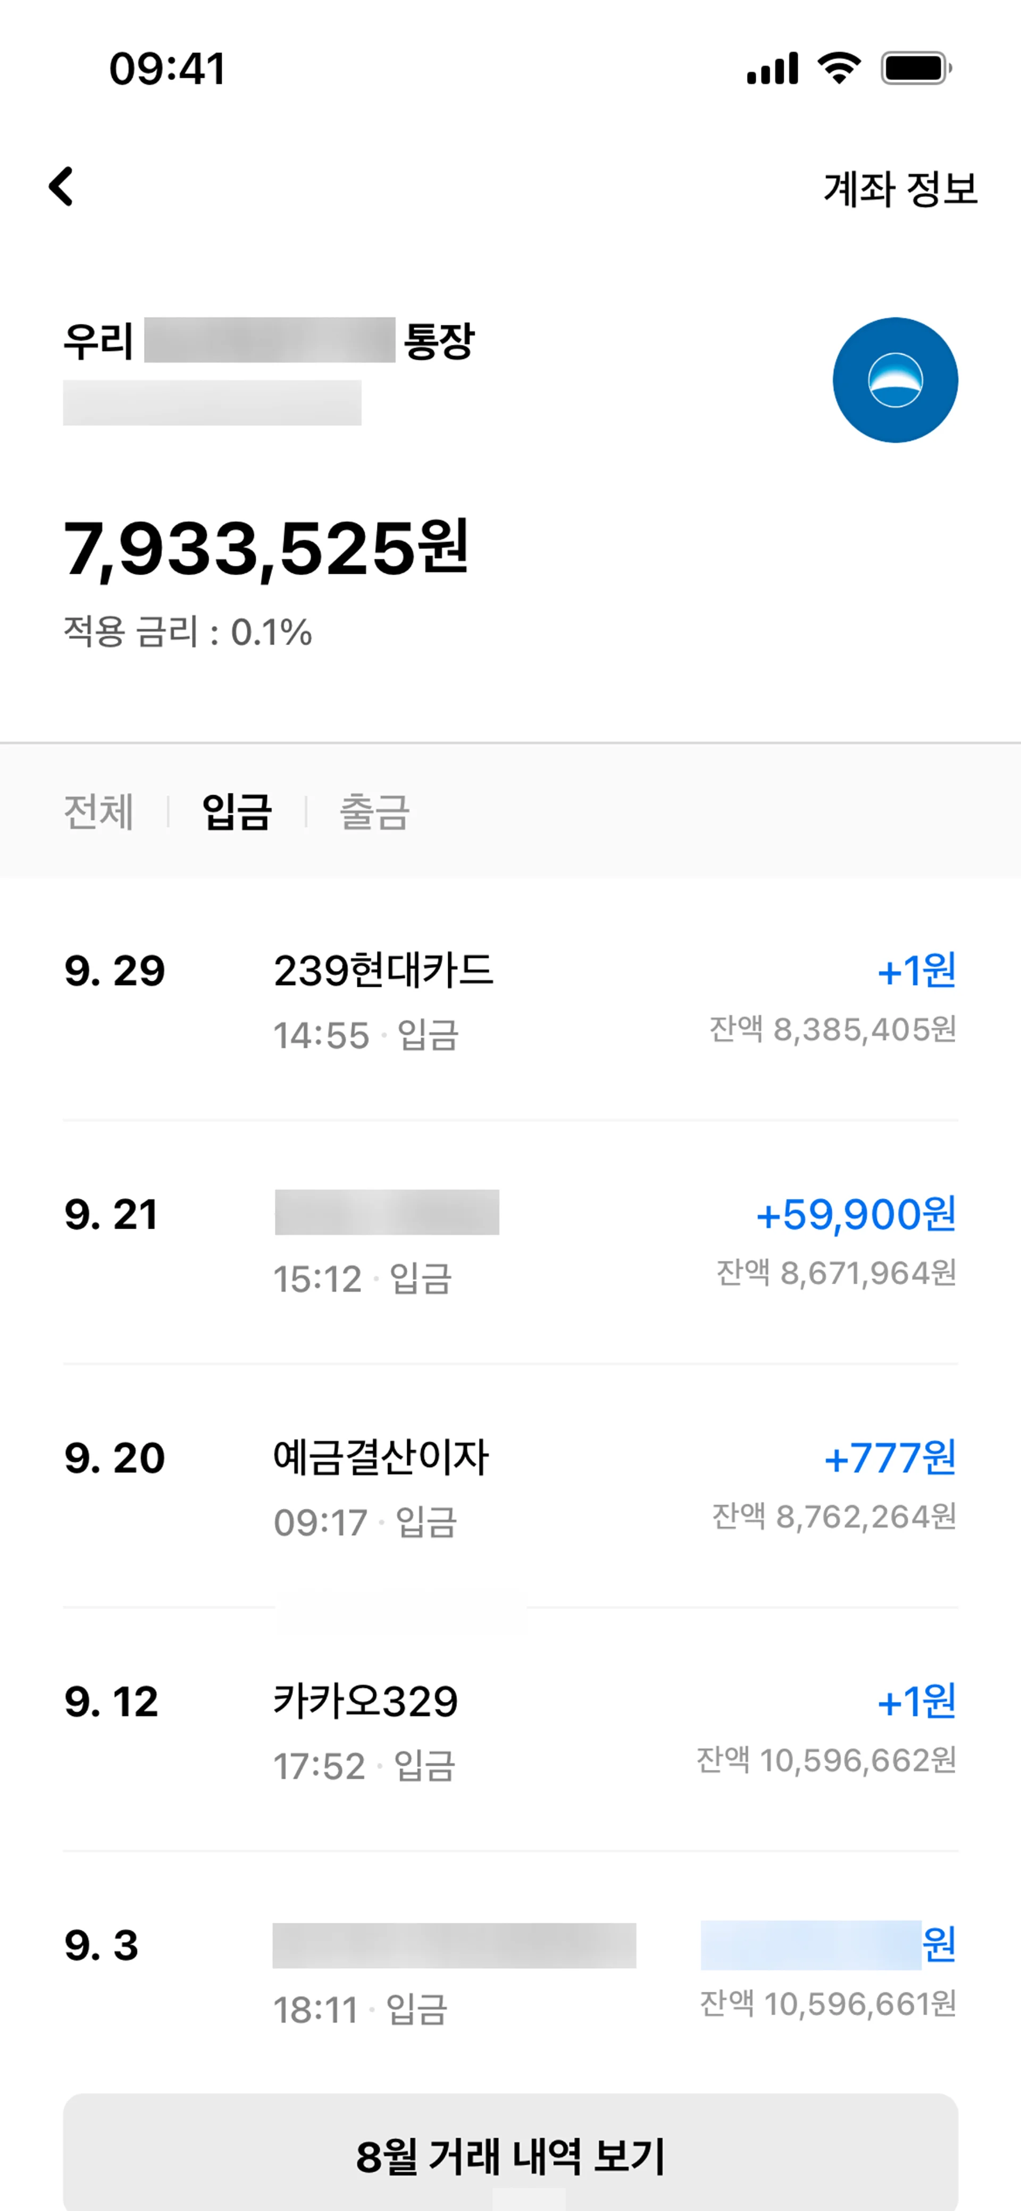Tap the blue Woori bank logo
The width and height of the screenshot is (1021, 2211).
pyautogui.click(x=895, y=380)
